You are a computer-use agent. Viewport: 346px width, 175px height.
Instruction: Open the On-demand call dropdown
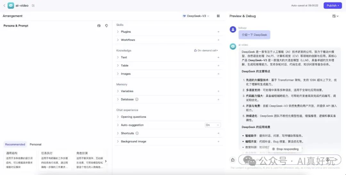[x=206, y=51]
